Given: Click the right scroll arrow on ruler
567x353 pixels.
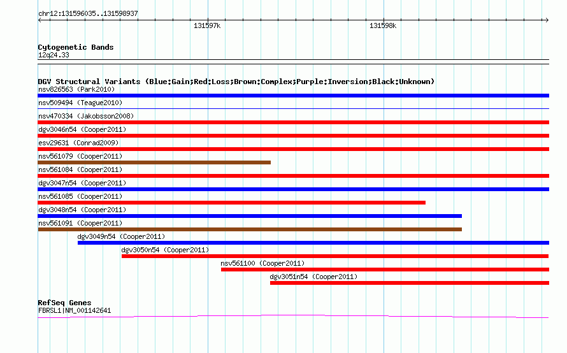Looking at the screenshot, I should click(547, 20).
